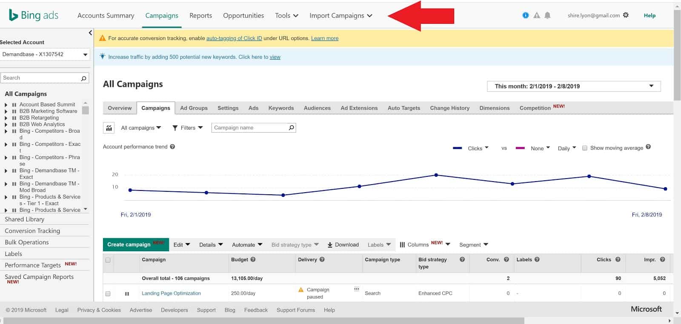Click the warning icon in conversion tracking banner
Screen dimensions: 681x324
pos(102,38)
